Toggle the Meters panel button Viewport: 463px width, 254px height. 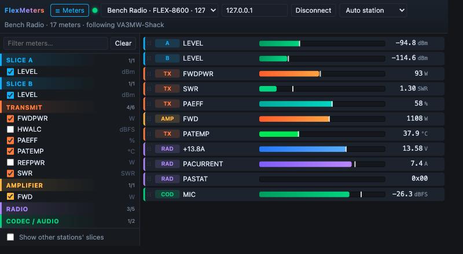pyautogui.click(x=69, y=10)
